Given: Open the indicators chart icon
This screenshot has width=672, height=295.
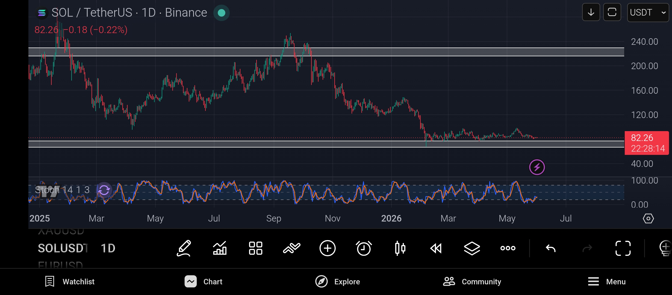Looking at the screenshot, I should 220,248.
